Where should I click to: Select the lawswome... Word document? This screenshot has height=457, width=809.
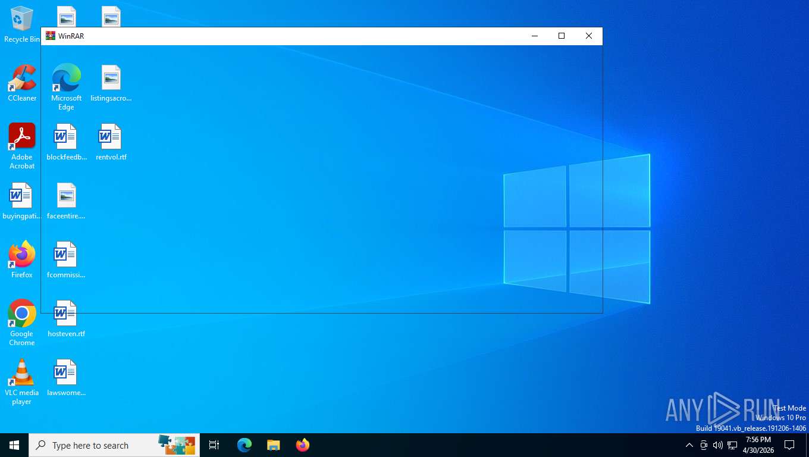pyautogui.click(x=66, y=378)
